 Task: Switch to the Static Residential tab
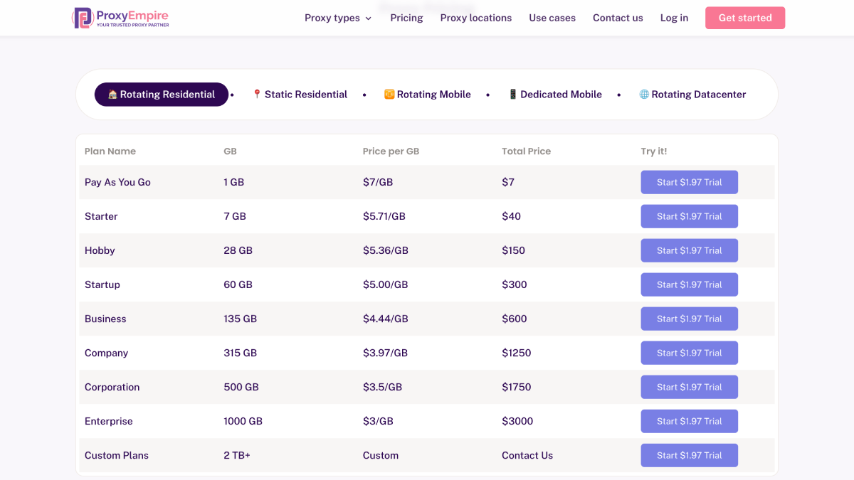(300, 95)
